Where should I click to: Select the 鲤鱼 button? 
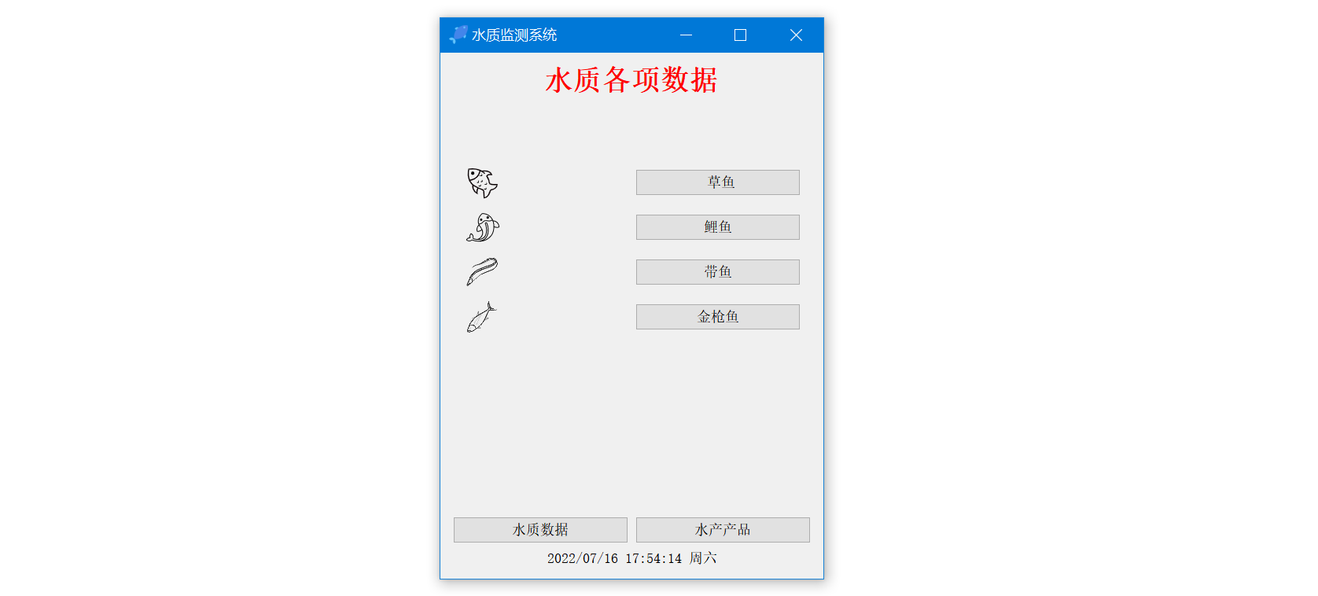(x=717, y=227)
